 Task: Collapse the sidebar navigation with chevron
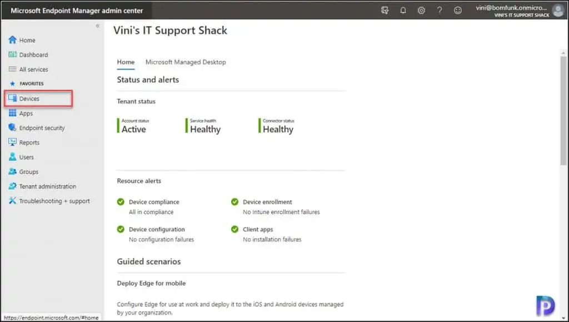click(97, 26)
